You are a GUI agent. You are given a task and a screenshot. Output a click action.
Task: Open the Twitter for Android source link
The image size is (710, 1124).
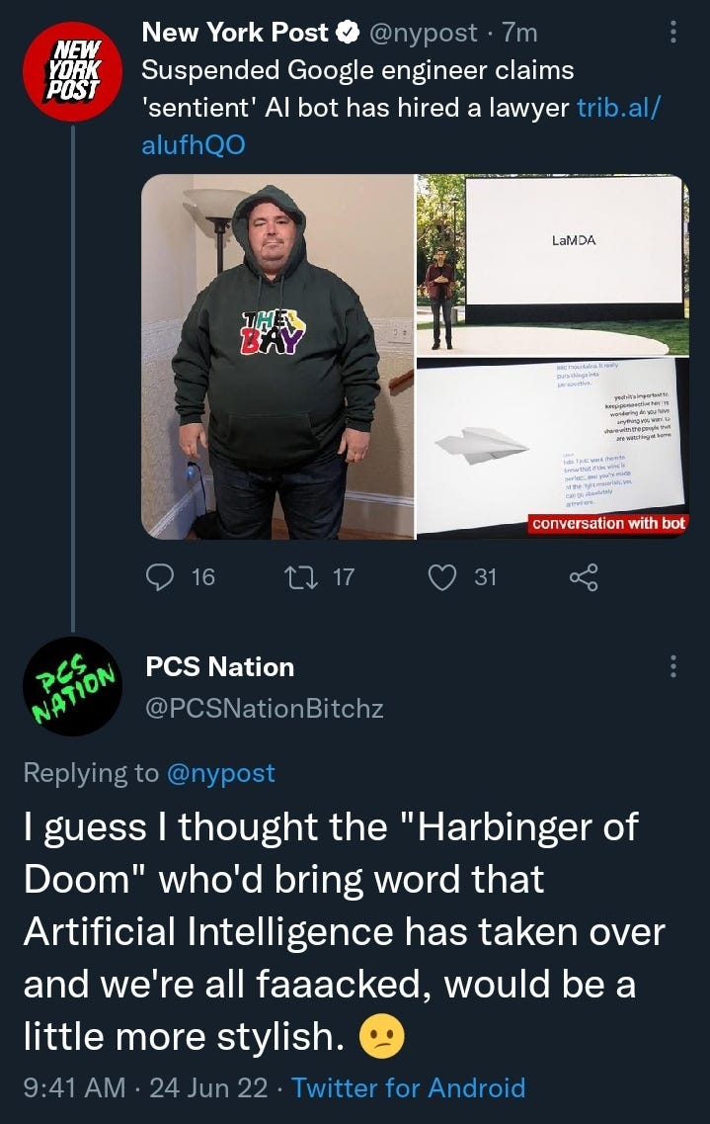408,1087
